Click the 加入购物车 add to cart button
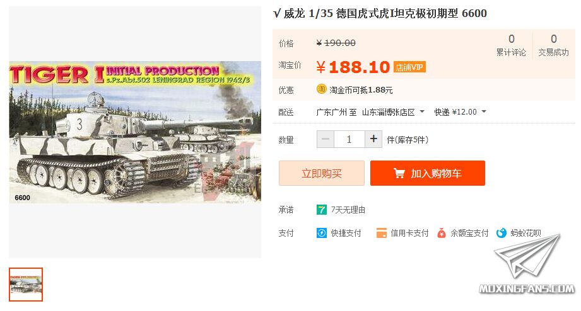This screenshot has height=311, width=581. click(428, 173)
